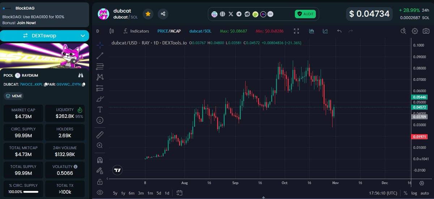Toggle trade marks candle overlay icon
This screenshot has height=199, width=434.
311,31
